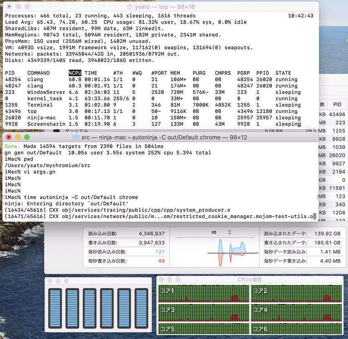Click the home icon in ysato top title bar
Screen dimensions: 348x339
point(130,7)
